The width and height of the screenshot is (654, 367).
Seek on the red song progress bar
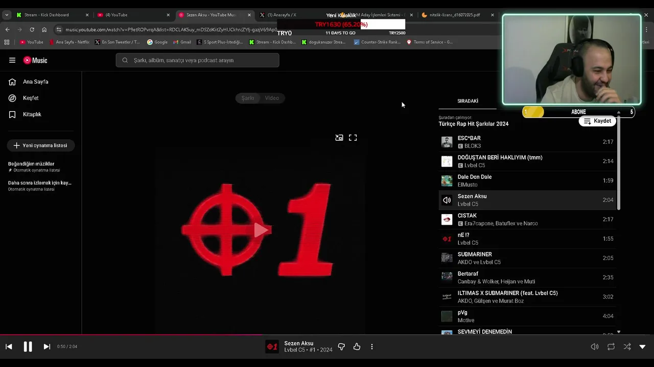tap(327, 335)
